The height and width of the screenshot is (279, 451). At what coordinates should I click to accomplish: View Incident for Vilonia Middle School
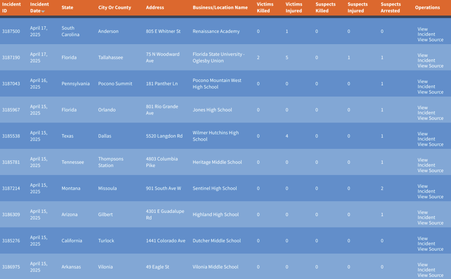click(x=426, y=267)
